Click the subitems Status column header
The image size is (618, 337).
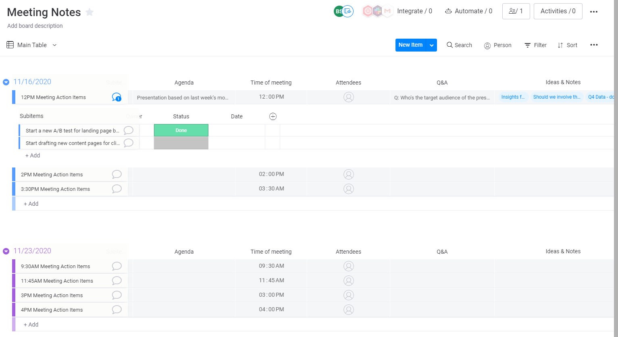[x=181, y=116]
